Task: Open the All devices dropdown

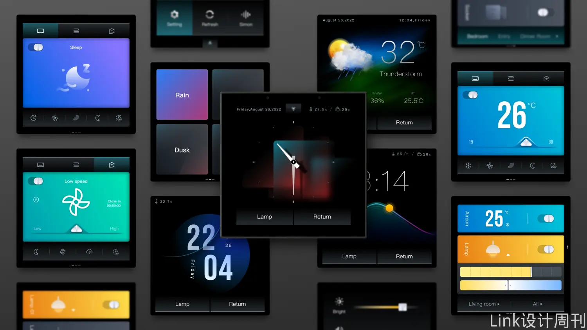Action: point(537,304)
